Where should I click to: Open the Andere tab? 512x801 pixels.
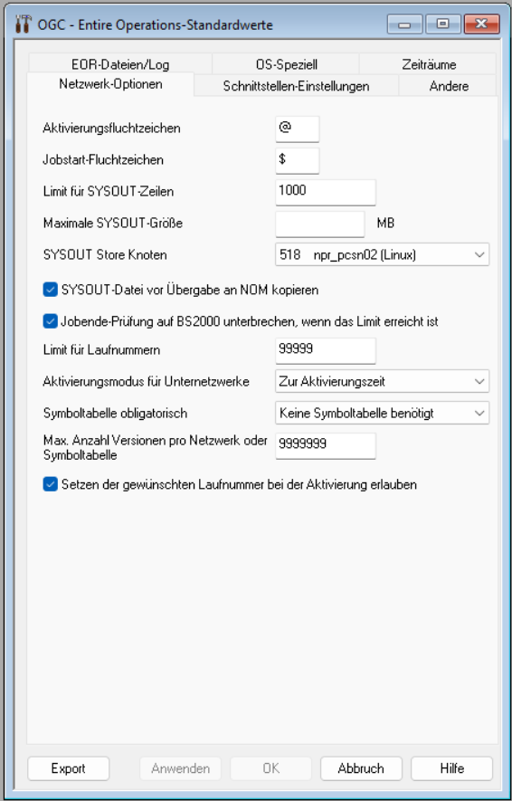tap(448, 86)
